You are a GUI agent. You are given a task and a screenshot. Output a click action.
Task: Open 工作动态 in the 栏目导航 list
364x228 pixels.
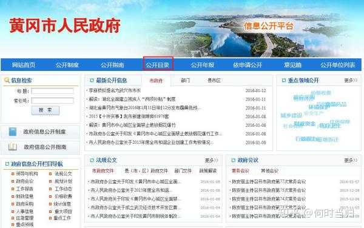tap(63, 189)
